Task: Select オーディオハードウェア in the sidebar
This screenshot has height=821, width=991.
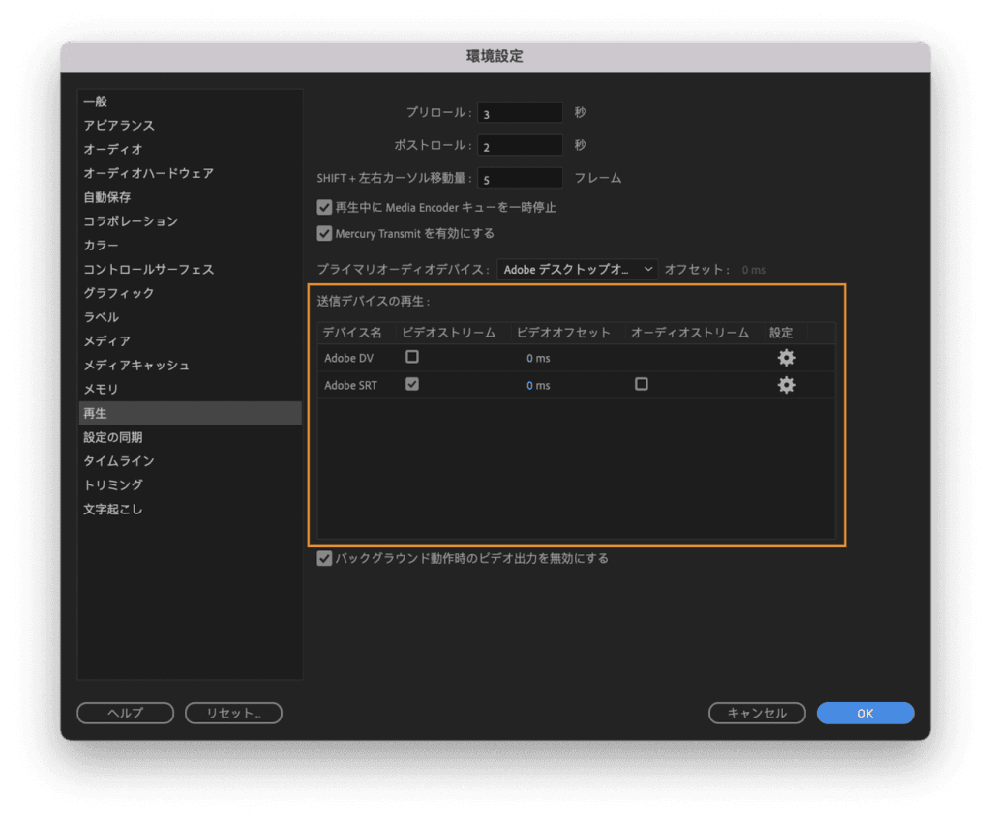Action: (148, 173)
